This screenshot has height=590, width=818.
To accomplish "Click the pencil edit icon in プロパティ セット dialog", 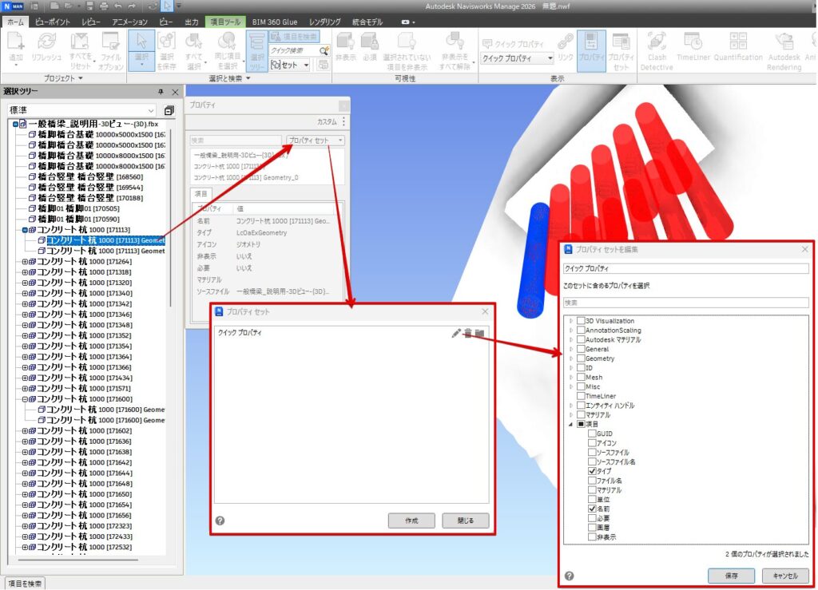I will (x=456, y=333).
